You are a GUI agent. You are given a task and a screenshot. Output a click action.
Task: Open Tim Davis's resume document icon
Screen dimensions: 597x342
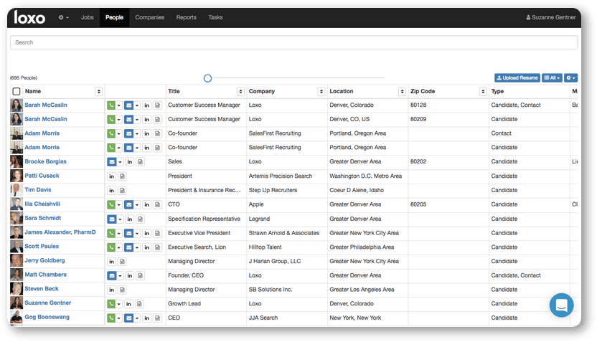pyautogui.click(x=122, y=190)
